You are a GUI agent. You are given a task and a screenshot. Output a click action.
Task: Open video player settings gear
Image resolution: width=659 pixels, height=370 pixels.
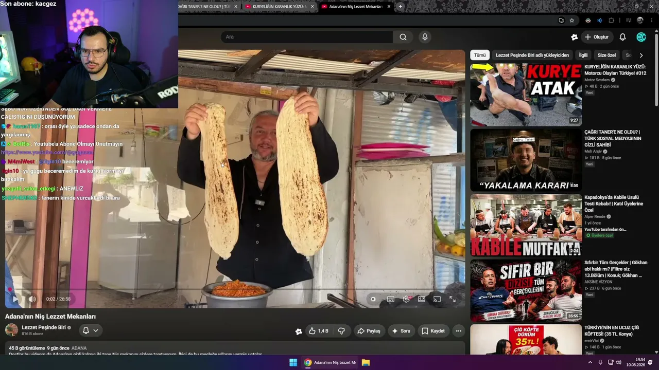pyautogui.click(x=406, y=299)
